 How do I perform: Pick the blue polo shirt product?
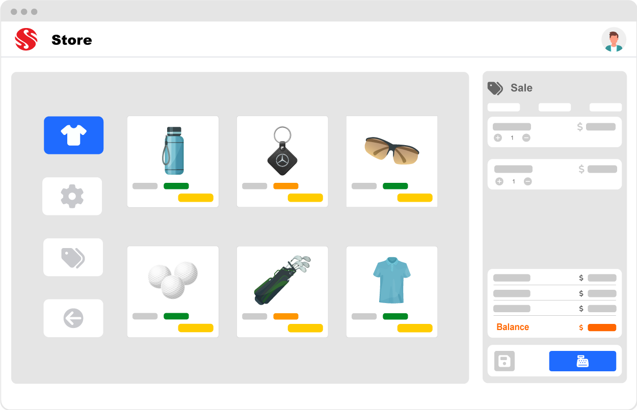click(x=392, y=292)
